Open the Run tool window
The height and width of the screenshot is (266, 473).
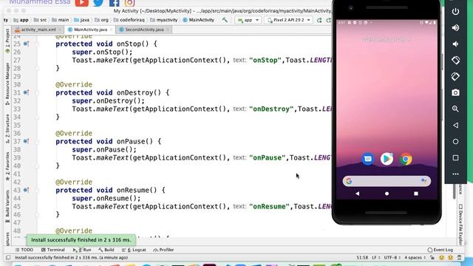coord(82,250)
